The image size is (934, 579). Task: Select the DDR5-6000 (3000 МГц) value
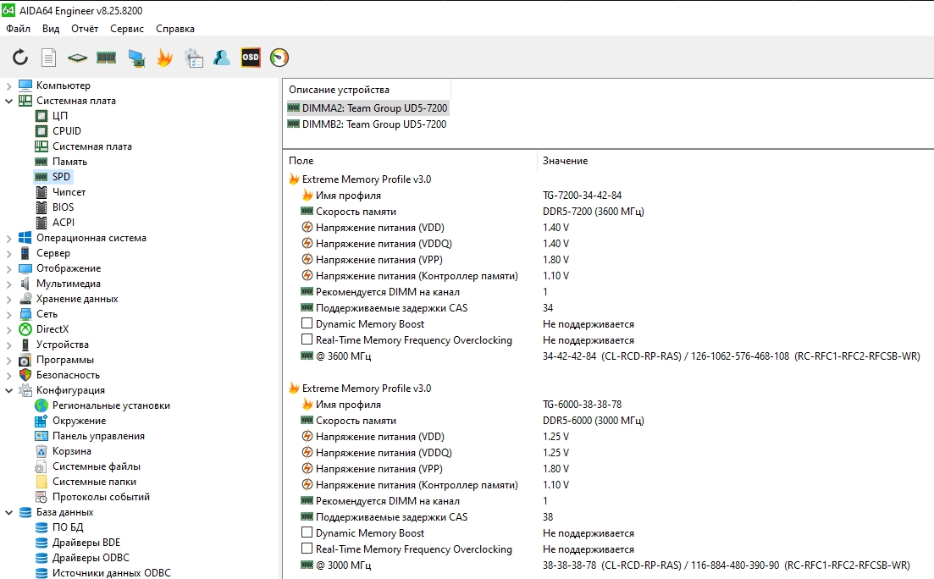[594, 420]
